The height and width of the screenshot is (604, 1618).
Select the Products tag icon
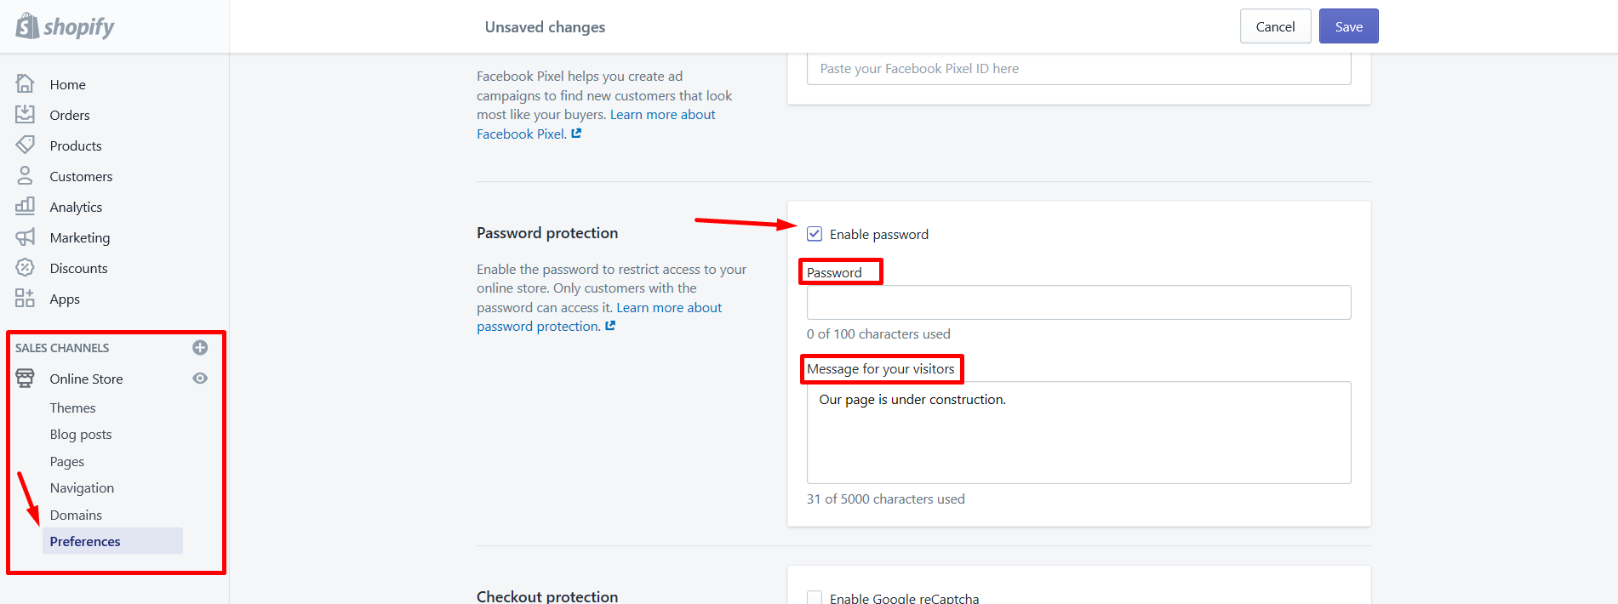(26, 145)
